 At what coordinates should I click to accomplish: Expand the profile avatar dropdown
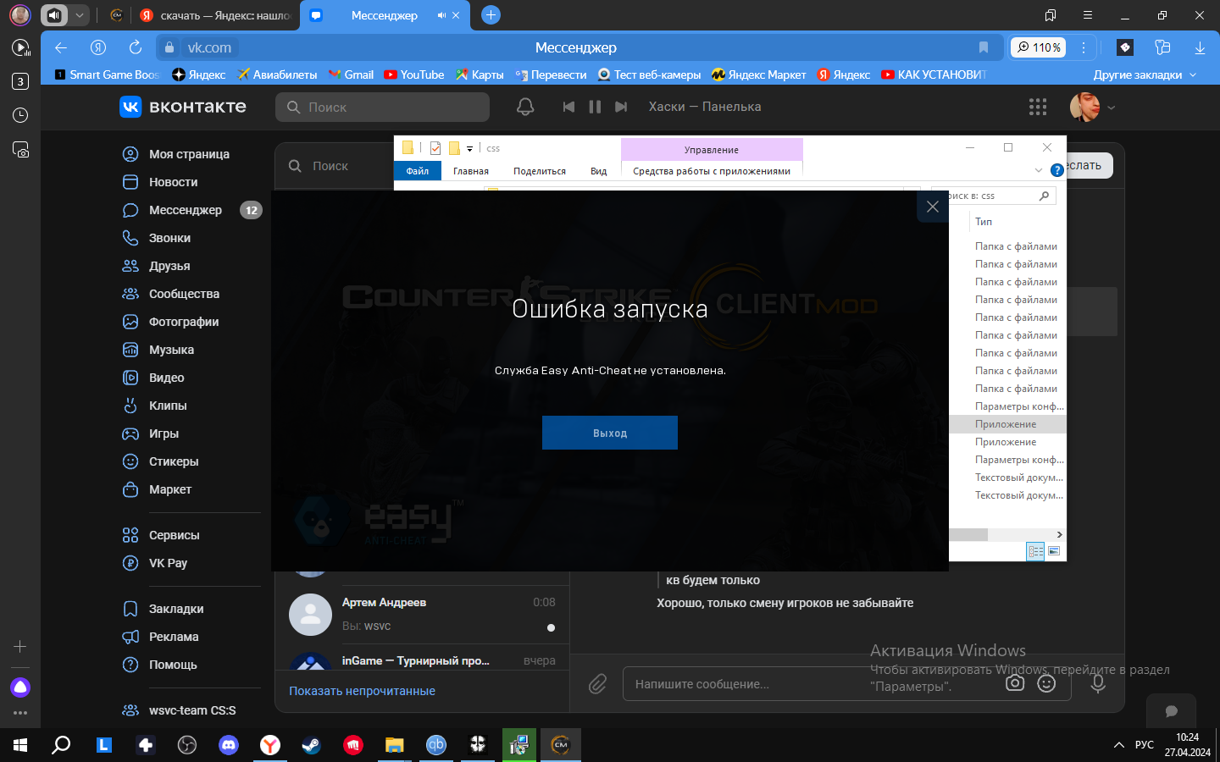[1111, 108]
